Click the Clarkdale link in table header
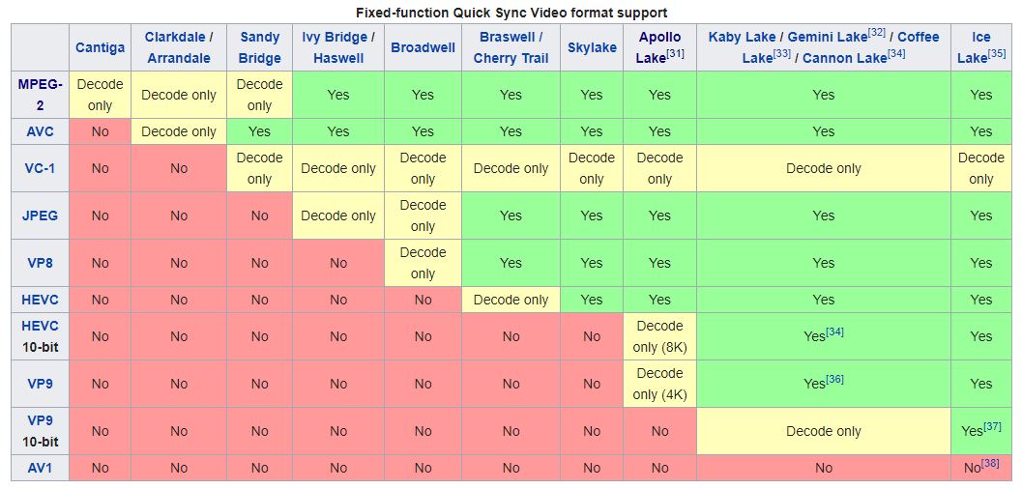 click(x=175, y=37)
